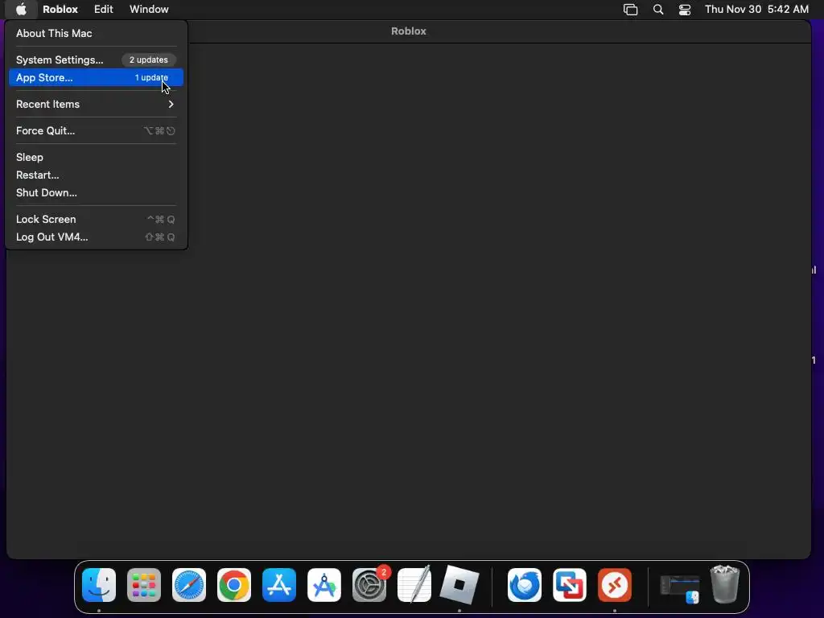Click Lock Screen entry
Image resolution: width=824 pixels, height=618 pixels.
(97, 219)
